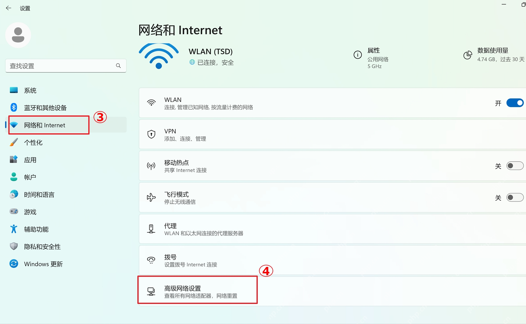Click the 帐户 person icon
526x324 pixels.
coord(14,177)
